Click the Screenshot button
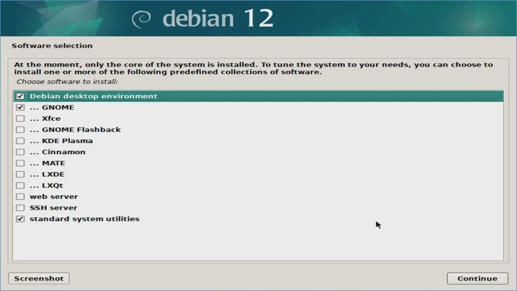This screenshot has height=291, width=517. tap(39, 278)
